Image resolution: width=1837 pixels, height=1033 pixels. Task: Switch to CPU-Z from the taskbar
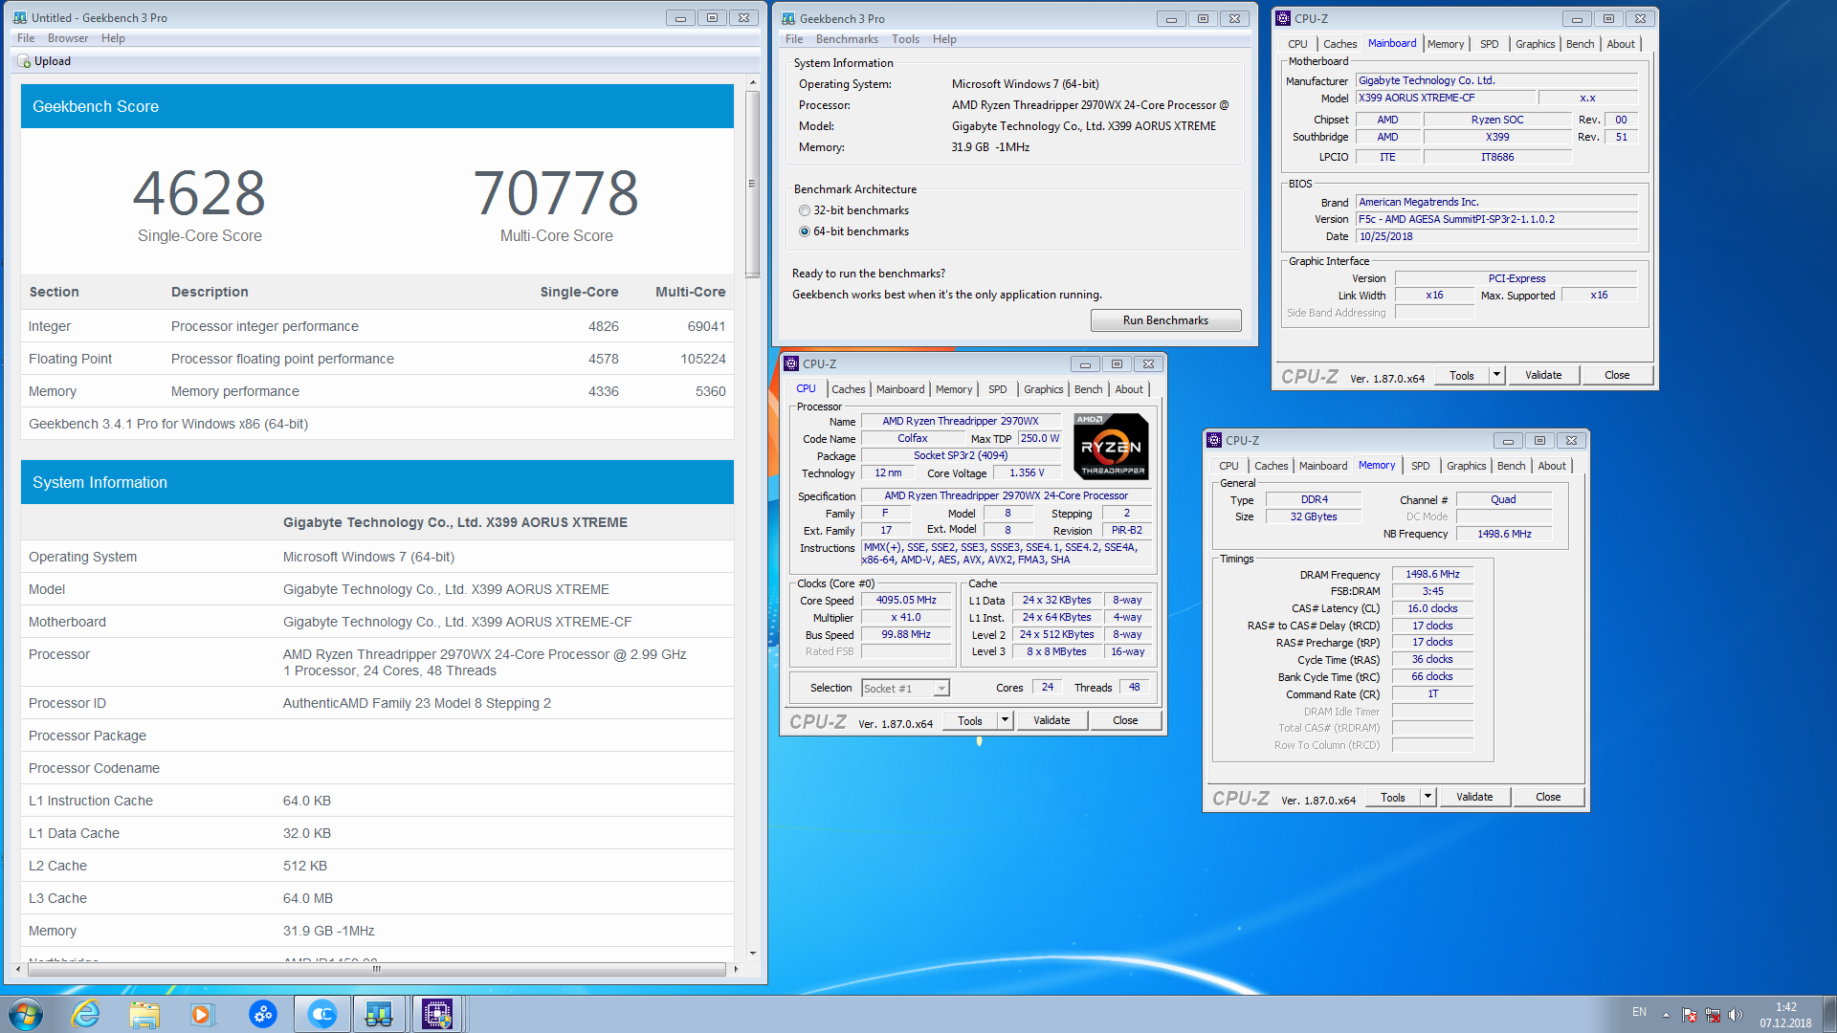(x=437, y=1014)
